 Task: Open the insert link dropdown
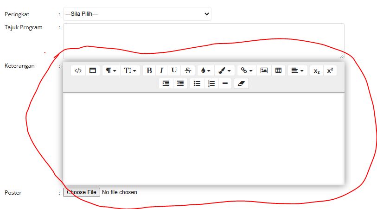pyautogui.click(x=247, y=71)
